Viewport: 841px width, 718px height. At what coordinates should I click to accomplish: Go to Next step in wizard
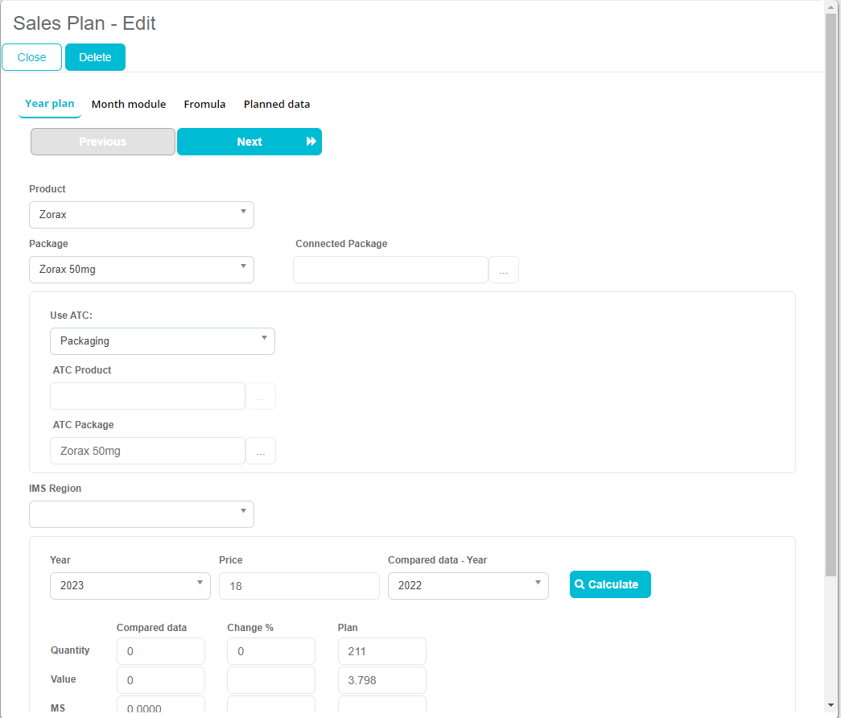[249, 142]
